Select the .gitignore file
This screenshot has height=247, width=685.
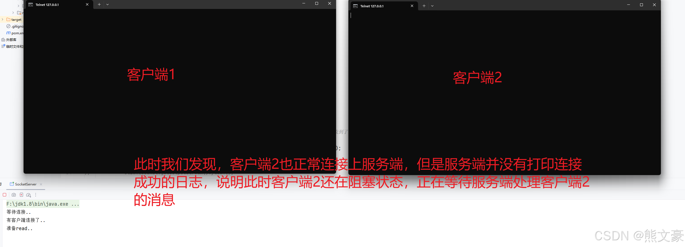click(17, 26)
